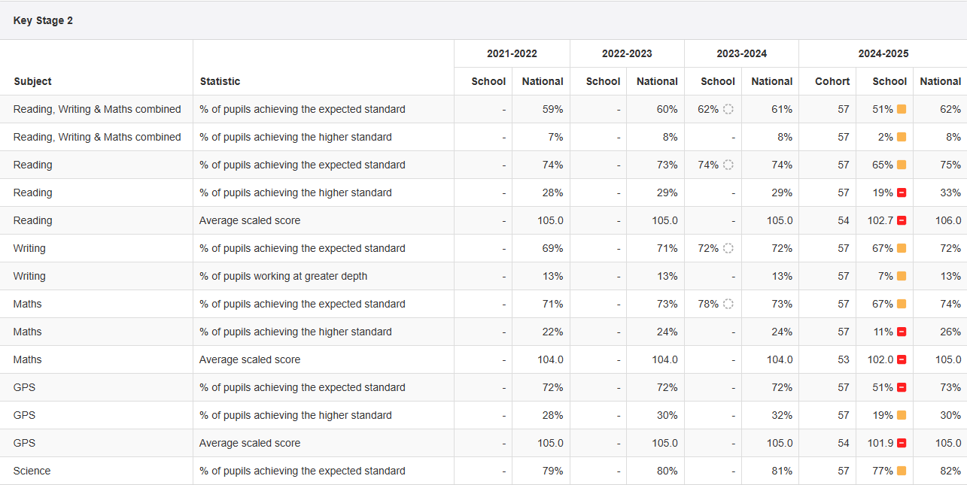Click red minus icon beside Reading 19% value
Screen dimensions: 967x485
point(902,192)
